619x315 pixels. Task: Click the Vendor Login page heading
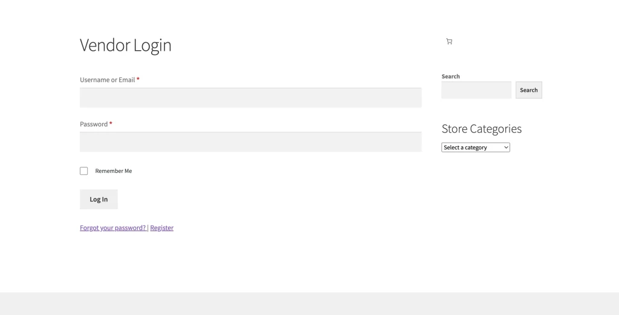point(126,45)
